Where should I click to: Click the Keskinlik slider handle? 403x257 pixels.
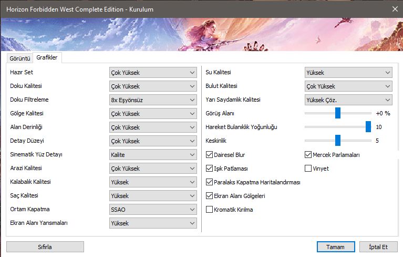click(338, 140)
